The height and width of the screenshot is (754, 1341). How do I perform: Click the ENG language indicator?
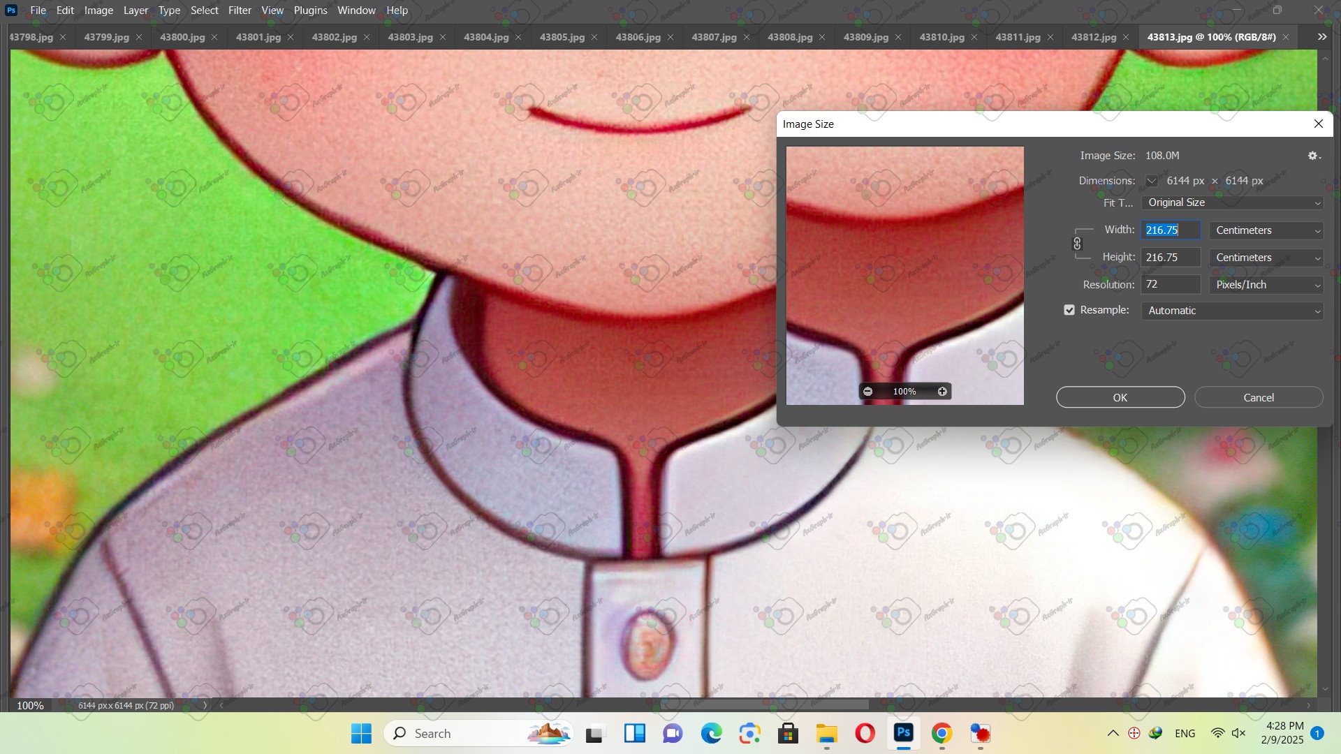[1185, 733]
